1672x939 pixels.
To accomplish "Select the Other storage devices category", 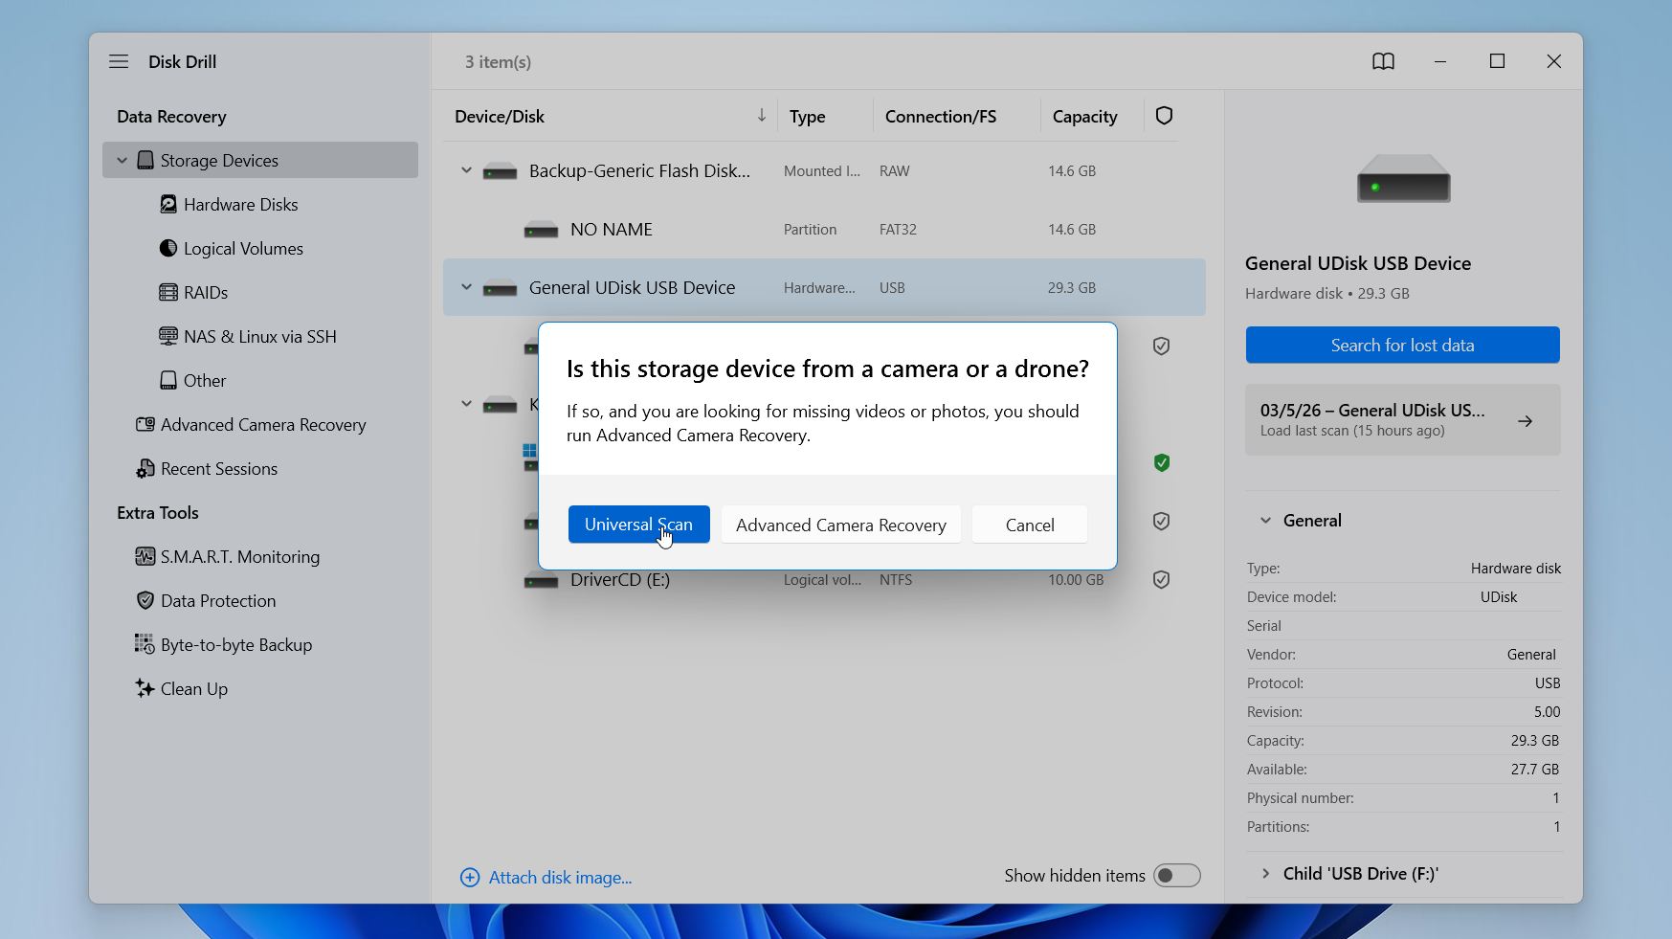I will 205,380.
